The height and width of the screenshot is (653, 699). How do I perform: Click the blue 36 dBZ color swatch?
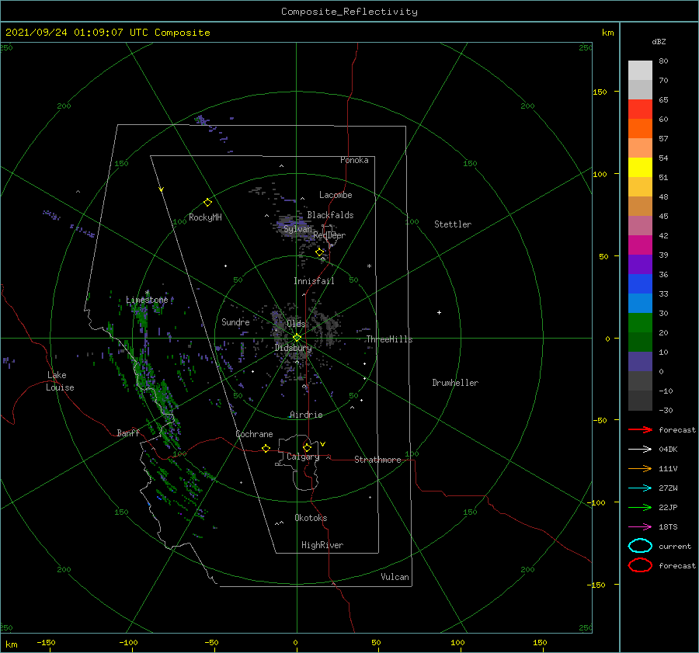coord(640,284)
